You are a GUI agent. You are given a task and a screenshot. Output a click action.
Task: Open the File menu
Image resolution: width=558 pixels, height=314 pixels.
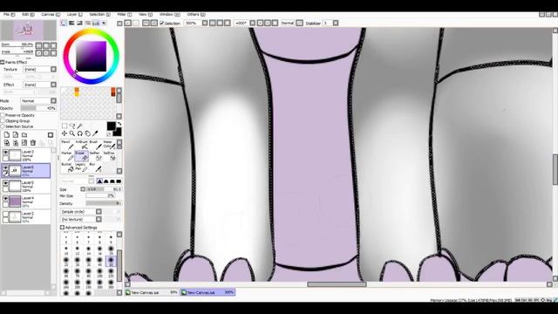pyautogui.click(x=10, y=15)
